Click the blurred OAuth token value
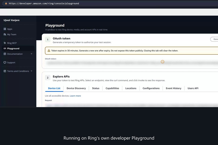The width and height of the screenshot is (218, 145). (x=132, y=63)
